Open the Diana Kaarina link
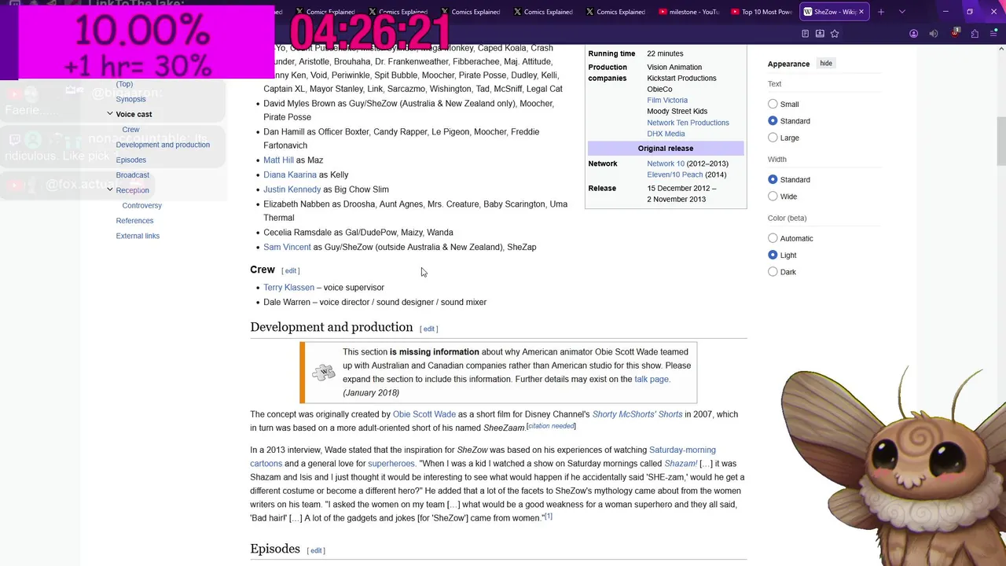The height and width of the screenshot is (566, 1006). click(290, 175)
